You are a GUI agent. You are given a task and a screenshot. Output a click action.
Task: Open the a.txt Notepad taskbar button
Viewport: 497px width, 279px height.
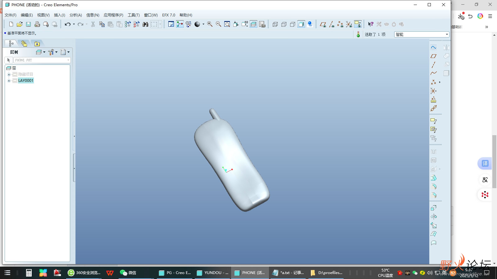coord(288,273)
